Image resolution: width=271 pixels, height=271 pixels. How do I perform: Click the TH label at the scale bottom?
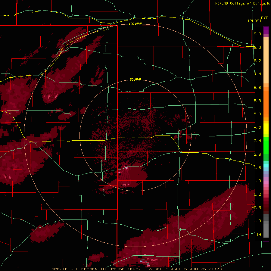point(259,235)
